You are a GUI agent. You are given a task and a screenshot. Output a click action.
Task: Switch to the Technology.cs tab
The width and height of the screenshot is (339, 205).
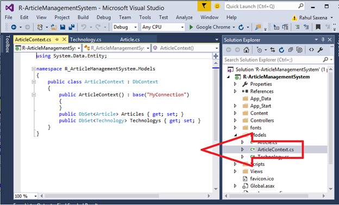click(x=86, y=40)
